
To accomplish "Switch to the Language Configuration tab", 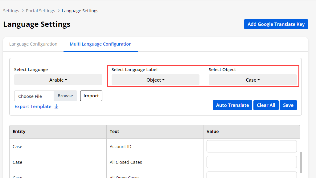I will tap(33, 44).
